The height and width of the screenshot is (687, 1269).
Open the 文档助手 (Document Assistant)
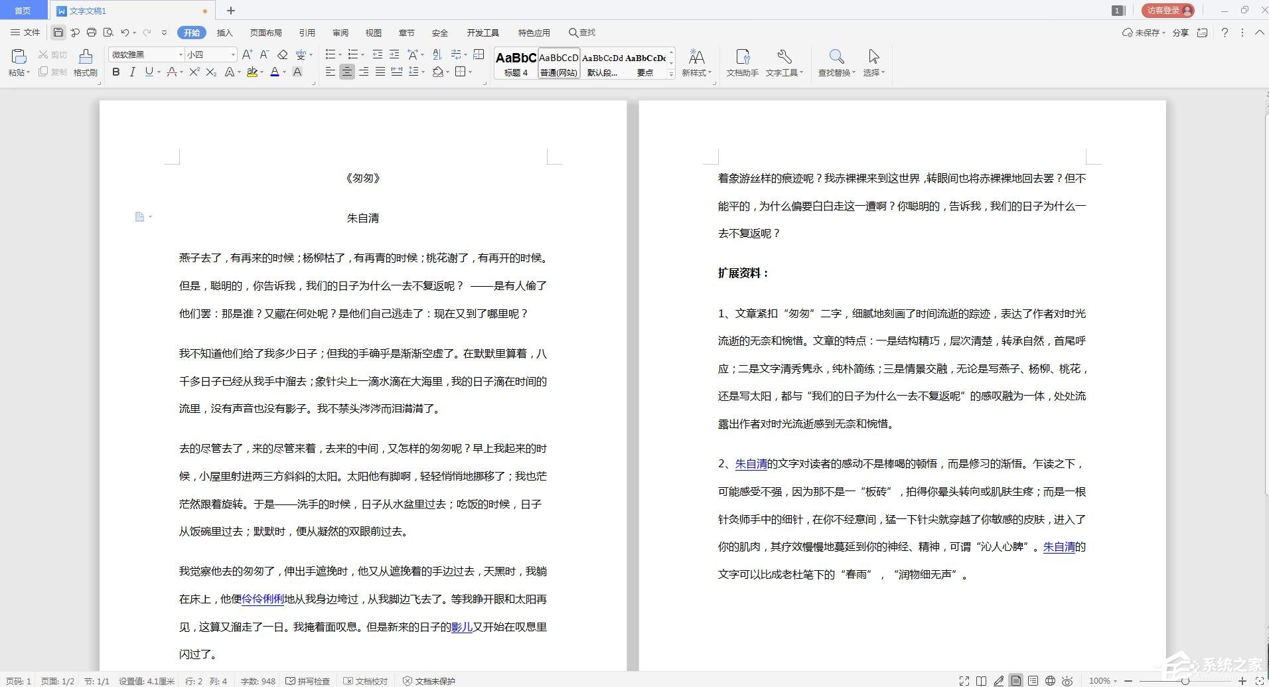tap(742, 63)
